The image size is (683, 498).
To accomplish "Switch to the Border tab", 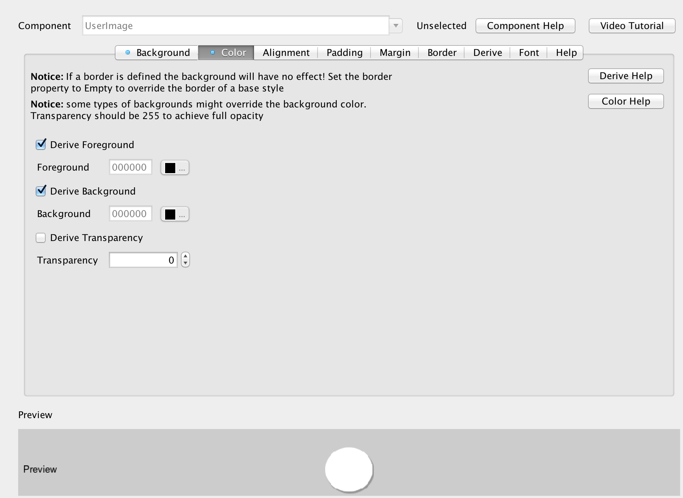I will (441, 52).
